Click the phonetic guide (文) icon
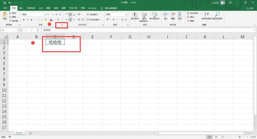257x139 pixels. [x=58, y=20]
